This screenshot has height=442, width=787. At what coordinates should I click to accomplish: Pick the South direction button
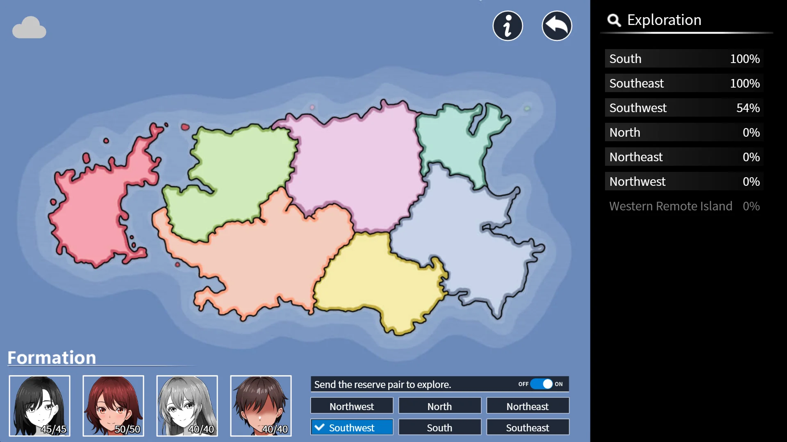(439, 427)
